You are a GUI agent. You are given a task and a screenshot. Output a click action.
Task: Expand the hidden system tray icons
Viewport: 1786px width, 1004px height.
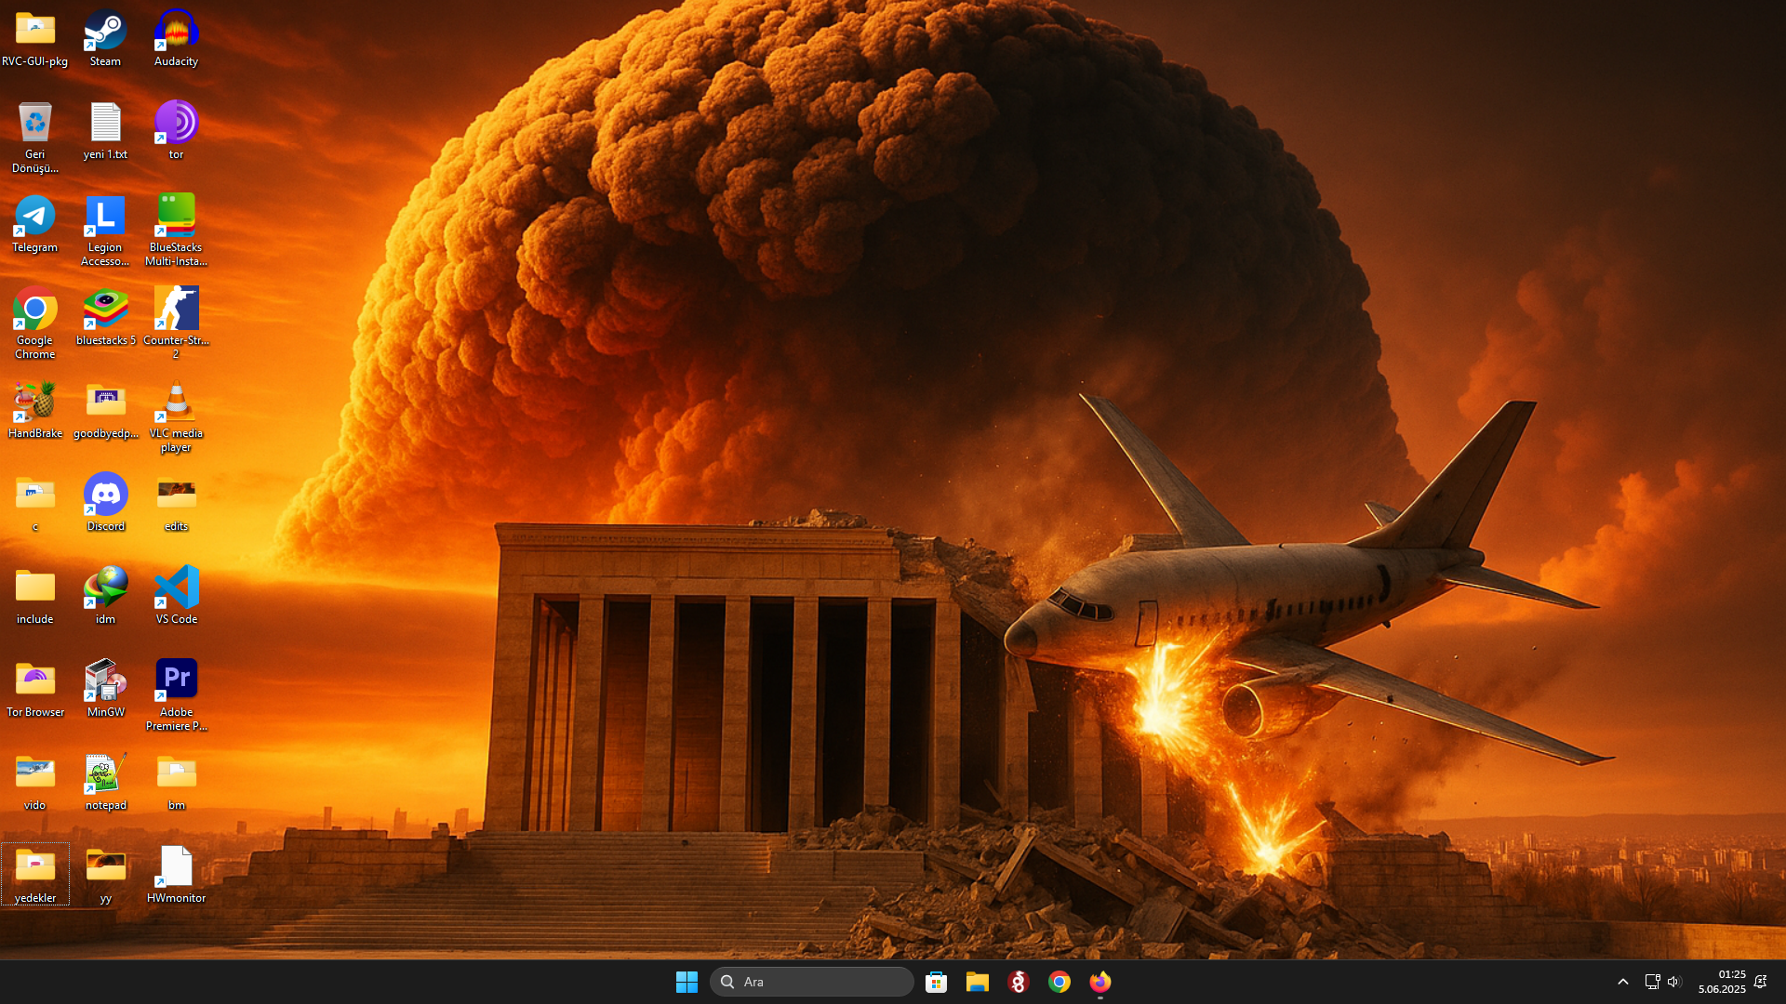click(x=1622, y=982)
